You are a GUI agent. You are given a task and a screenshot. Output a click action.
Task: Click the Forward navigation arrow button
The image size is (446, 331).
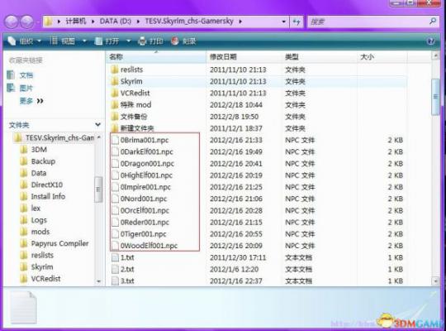(27, 22)
